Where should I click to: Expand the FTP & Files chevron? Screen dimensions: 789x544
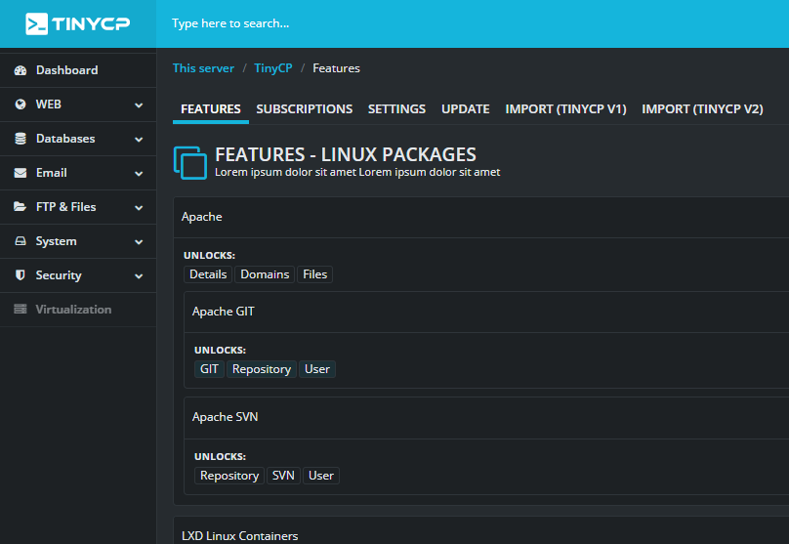pyautogui.click(x=139, y=208)
